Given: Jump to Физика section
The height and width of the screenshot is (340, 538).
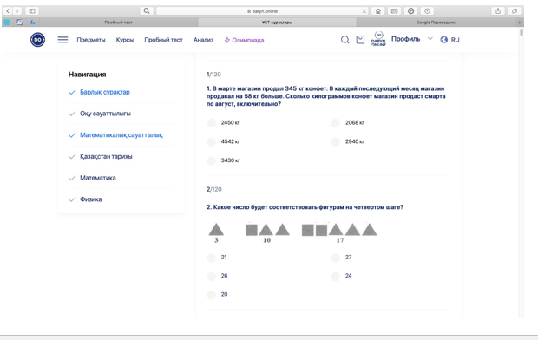Looking at the screenshot, I should coord(90,199).
